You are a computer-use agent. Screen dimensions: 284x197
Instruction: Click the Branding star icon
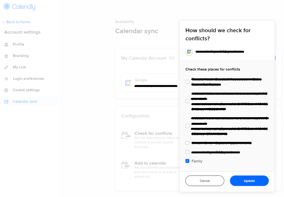point(6,56)
